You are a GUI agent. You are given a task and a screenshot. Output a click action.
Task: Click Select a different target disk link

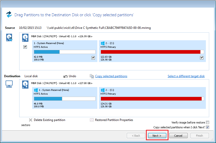pos(186,76)
